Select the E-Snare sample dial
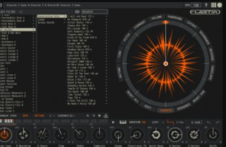The width and height of the screenshot is (226, 147). pyautogui.click(x=42, y=134)
